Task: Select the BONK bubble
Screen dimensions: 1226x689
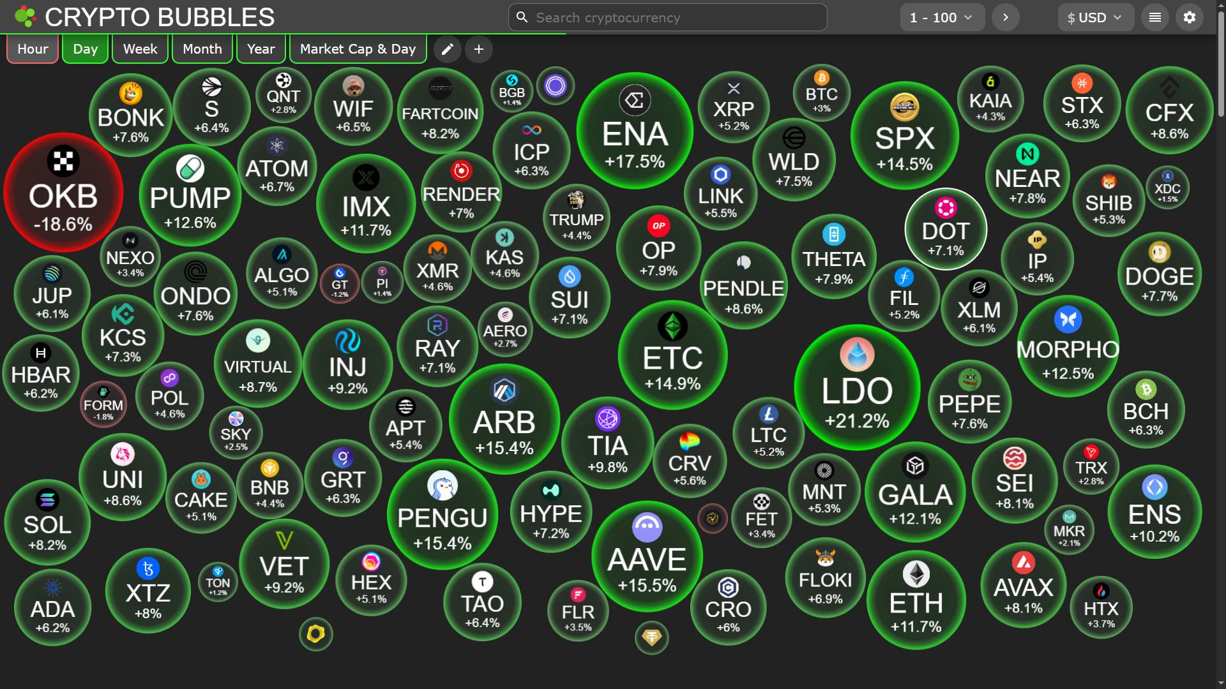Action: pos(131,115)
